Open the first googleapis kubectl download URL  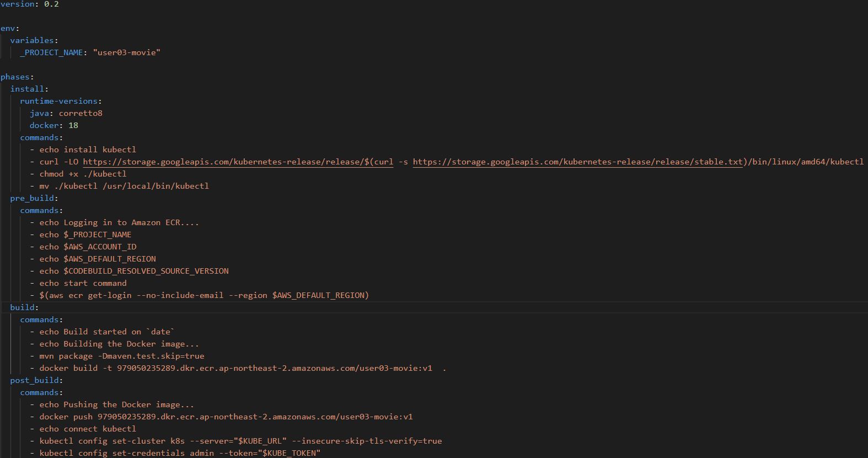pyautogui.click(x=238, y=162)
